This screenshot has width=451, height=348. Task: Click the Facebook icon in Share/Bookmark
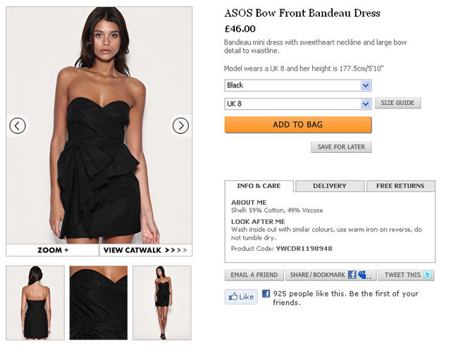click(352, 275)
